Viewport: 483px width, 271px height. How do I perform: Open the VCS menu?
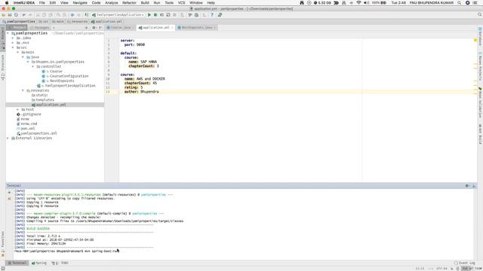pos(181,2)
